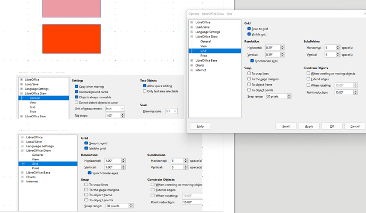This screenshot has width=366, height=213.
Task: Uncheck Snap to grid in Options dialog
Action: coord(249,29)
